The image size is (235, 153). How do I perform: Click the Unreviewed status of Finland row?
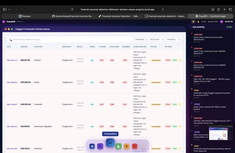tap(156, 60)
